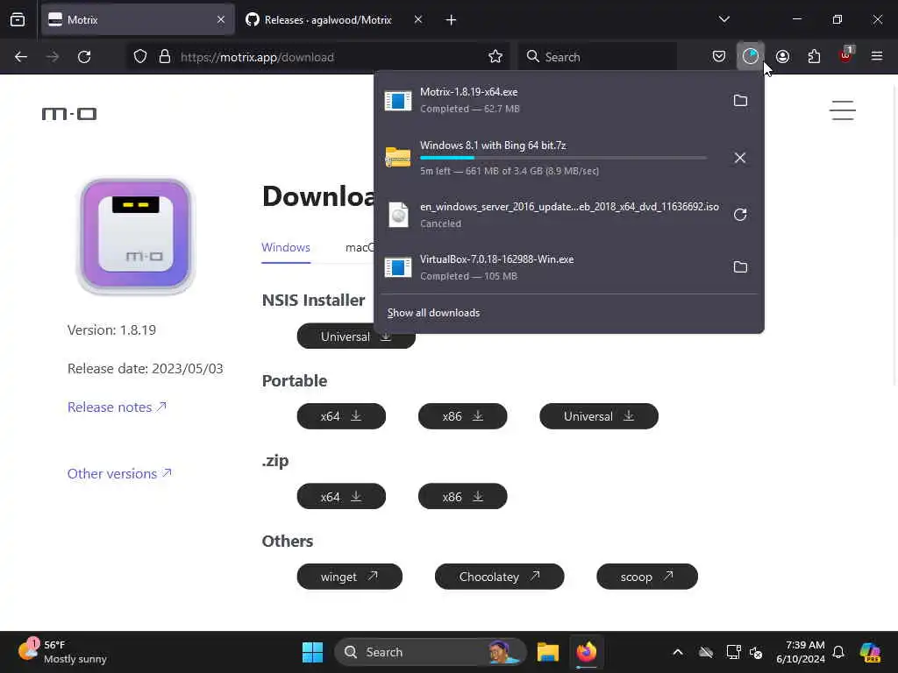Click the Motrix app icon image

click(x=136, y=236)
